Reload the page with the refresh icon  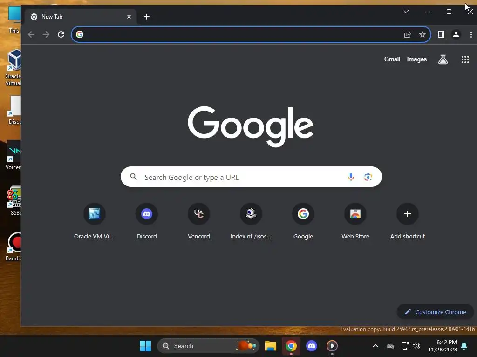coord(61,34)
